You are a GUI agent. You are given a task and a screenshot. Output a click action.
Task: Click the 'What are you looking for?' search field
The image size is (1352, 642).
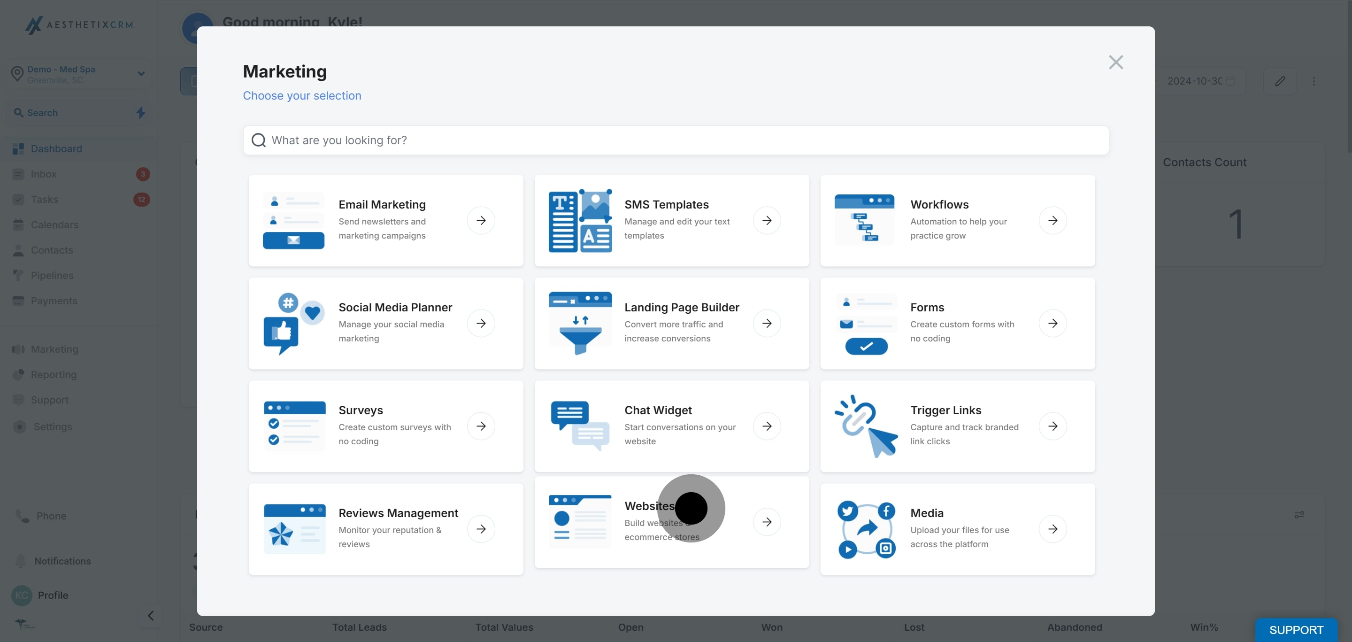[676, 141]
